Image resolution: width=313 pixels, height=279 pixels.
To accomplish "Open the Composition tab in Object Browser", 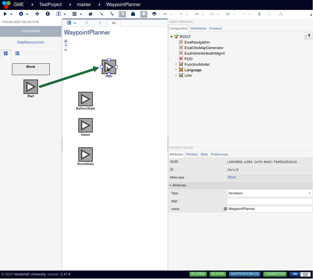I will [x=178, y=28].
